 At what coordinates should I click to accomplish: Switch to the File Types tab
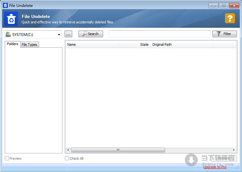tap(29, 45)
